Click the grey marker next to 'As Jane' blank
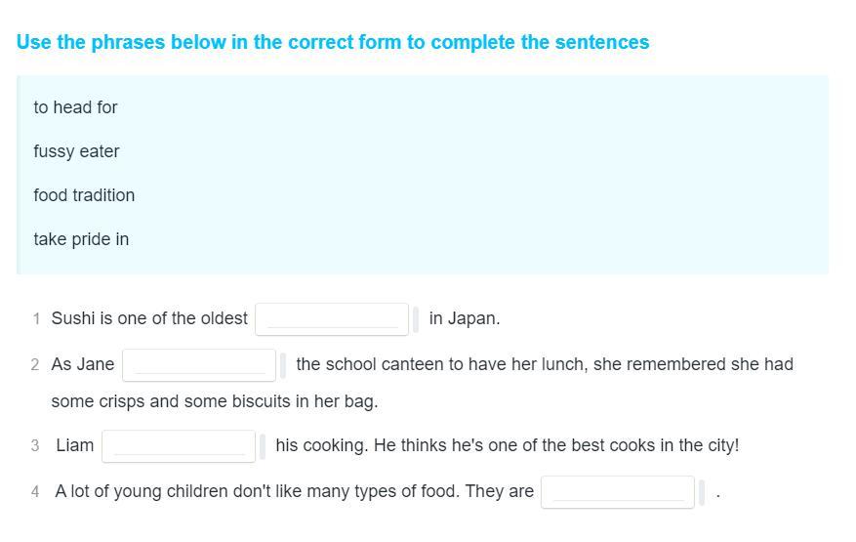856x542 pixels. point(283,365)
